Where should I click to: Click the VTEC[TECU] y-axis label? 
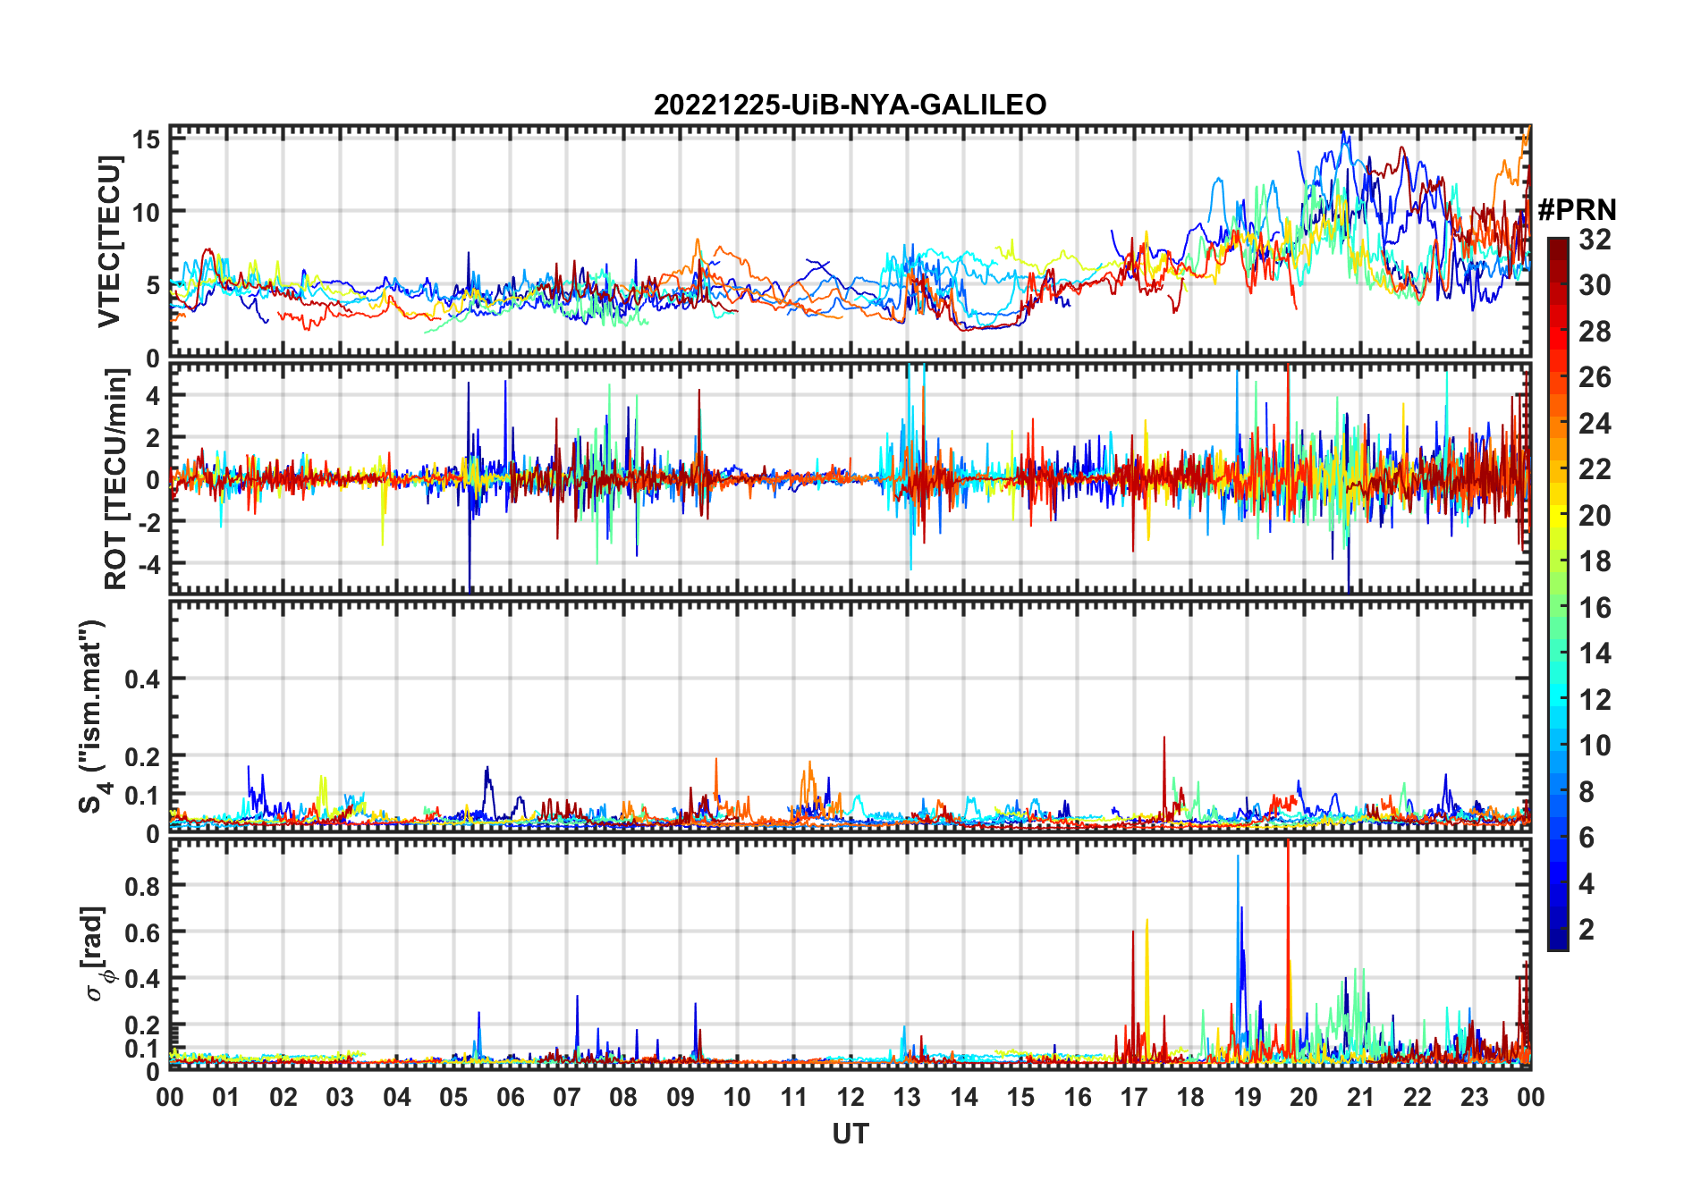109,241
